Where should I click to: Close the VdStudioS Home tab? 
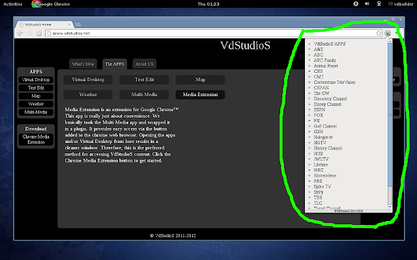tap(70, 25)
